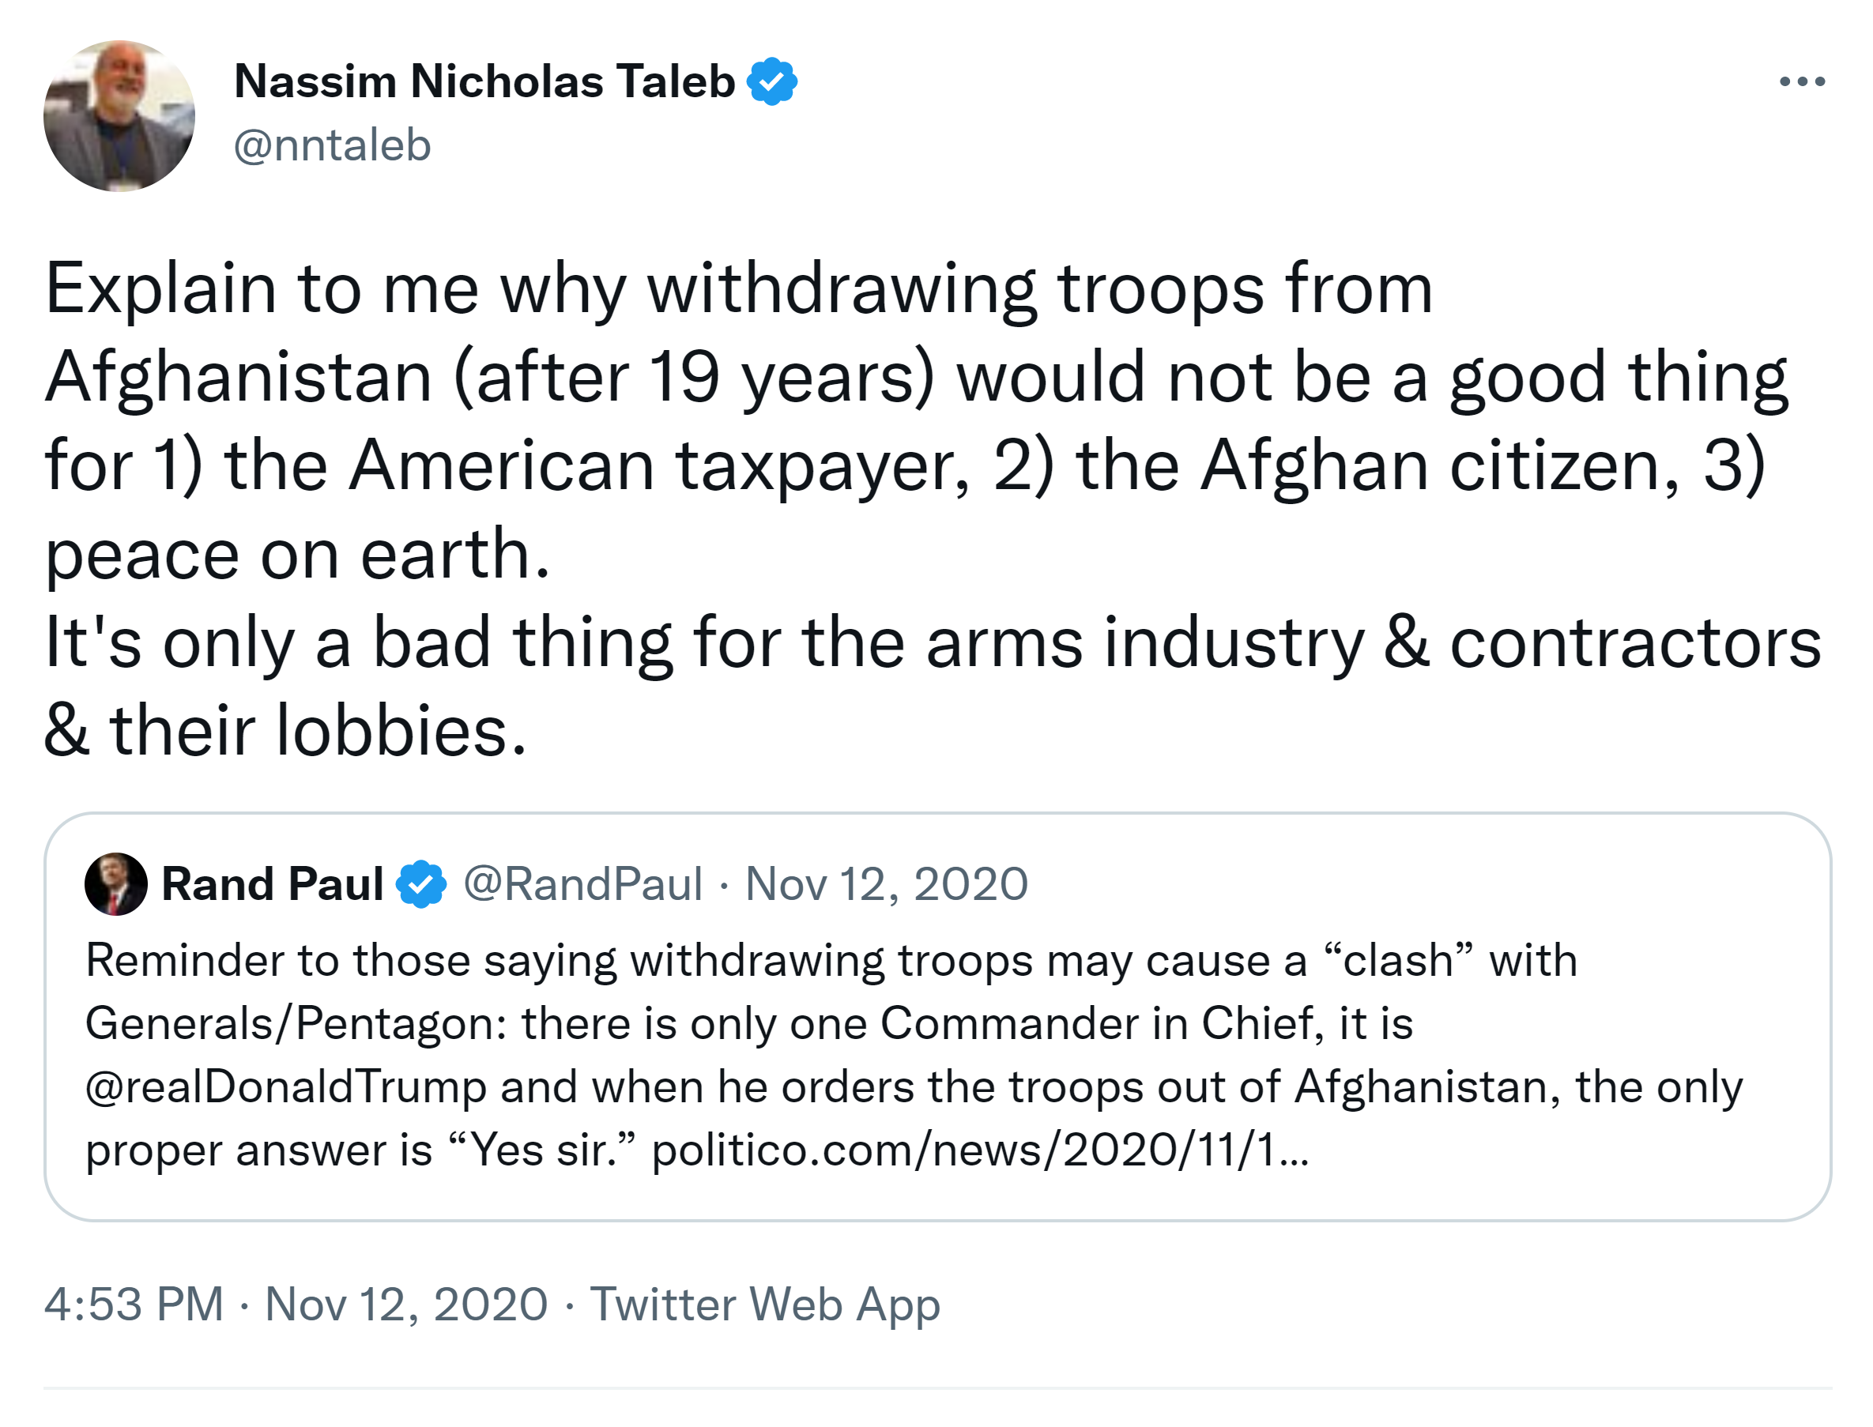Click Nassim Nicholas Taleb's profile avatar
The width and height of the screenshot is (1873, 1427).
pos(119,115)
